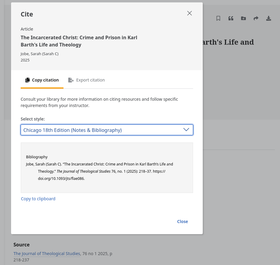Click the chevron on the style selector
280x265 pixels.
[x=186, y=130]
